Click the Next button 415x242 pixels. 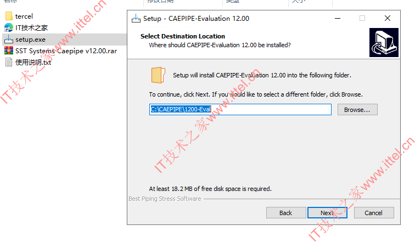click(327, 213)
